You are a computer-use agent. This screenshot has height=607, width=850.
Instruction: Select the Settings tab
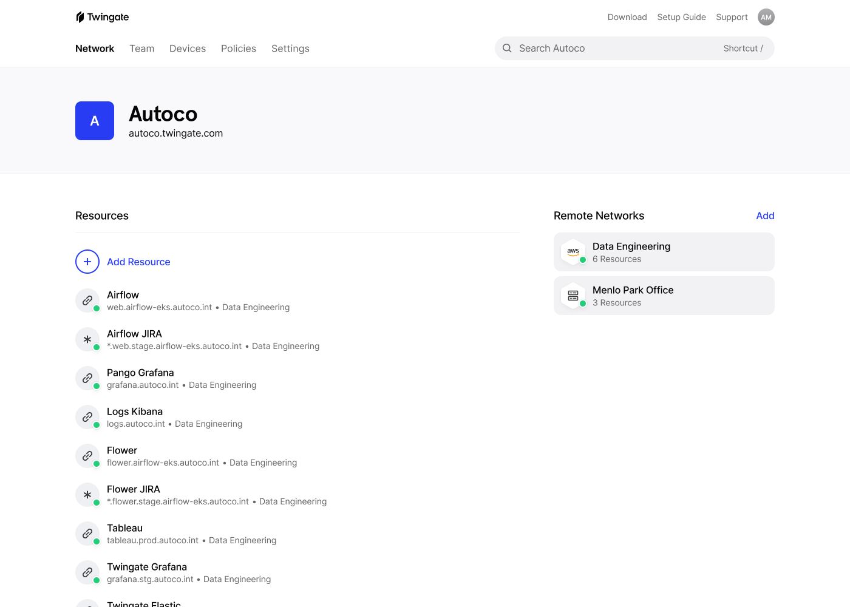coord(290,49)
